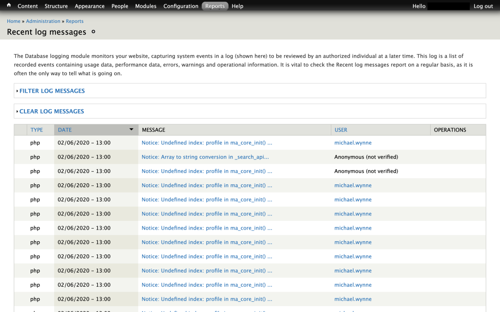Sort the log by the User column

click(341, 130)
